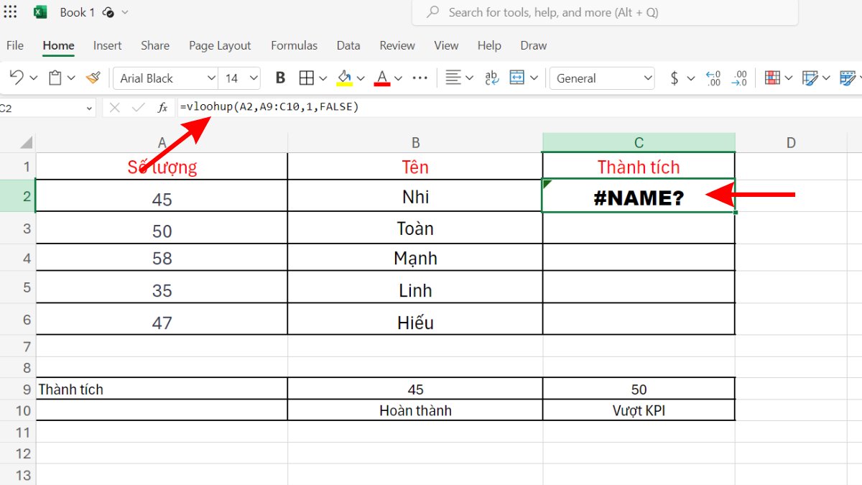The image size is (862, 485).
Task: Switch to the Formulas ribbon tab
Action: point(294,45)
